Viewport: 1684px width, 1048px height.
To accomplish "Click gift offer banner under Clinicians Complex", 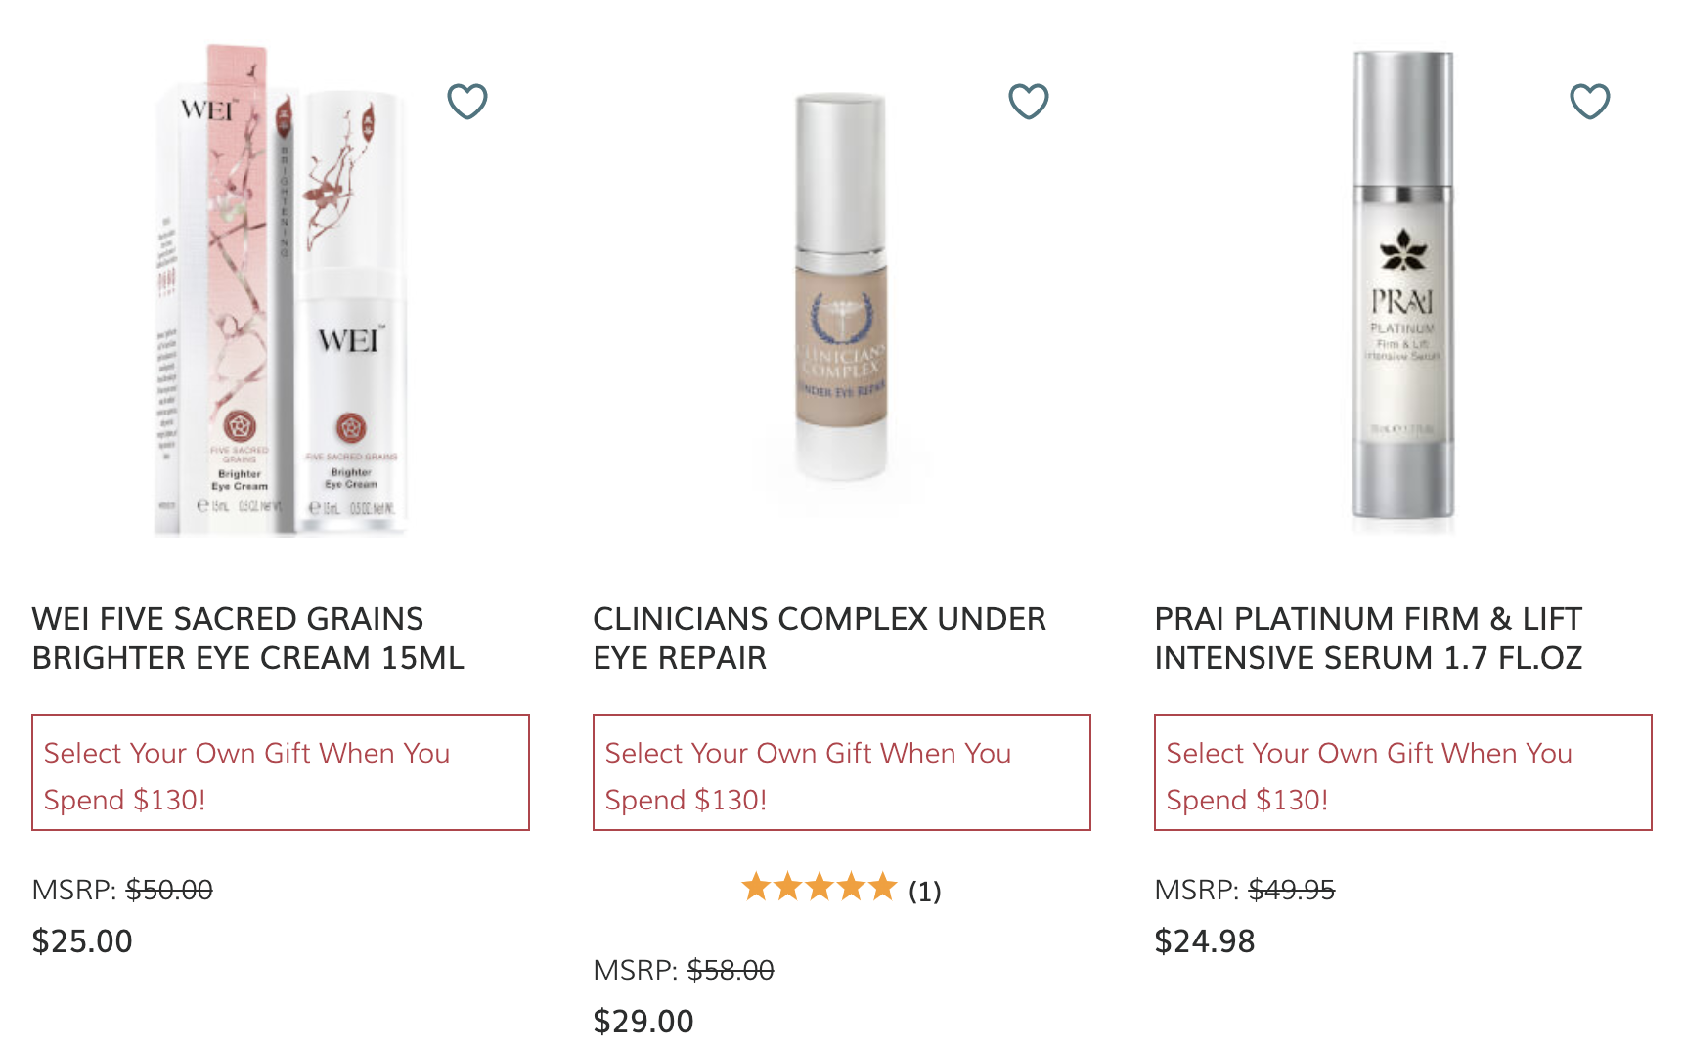I will click(x=842, y=772).
